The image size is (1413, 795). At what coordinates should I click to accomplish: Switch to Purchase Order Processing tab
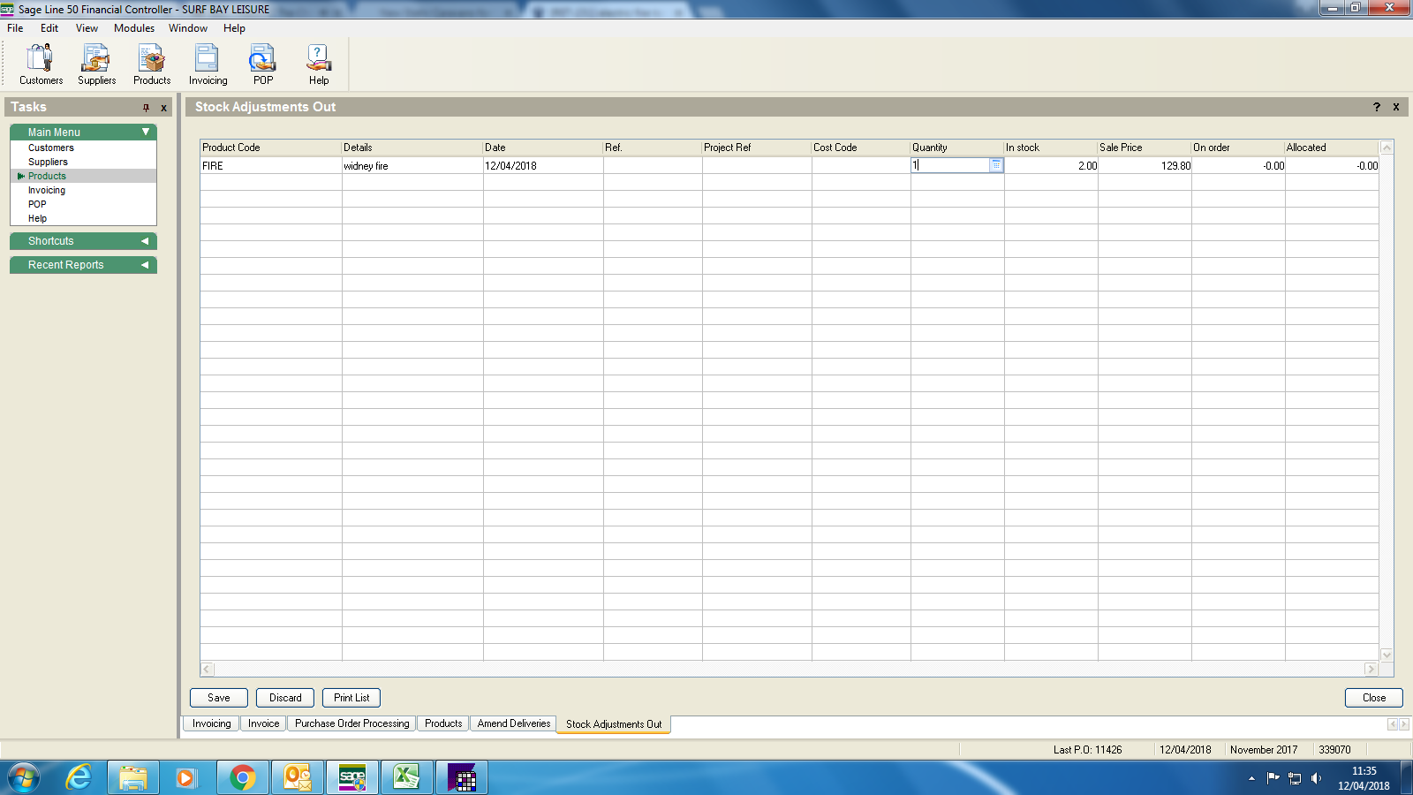point(351,723)
